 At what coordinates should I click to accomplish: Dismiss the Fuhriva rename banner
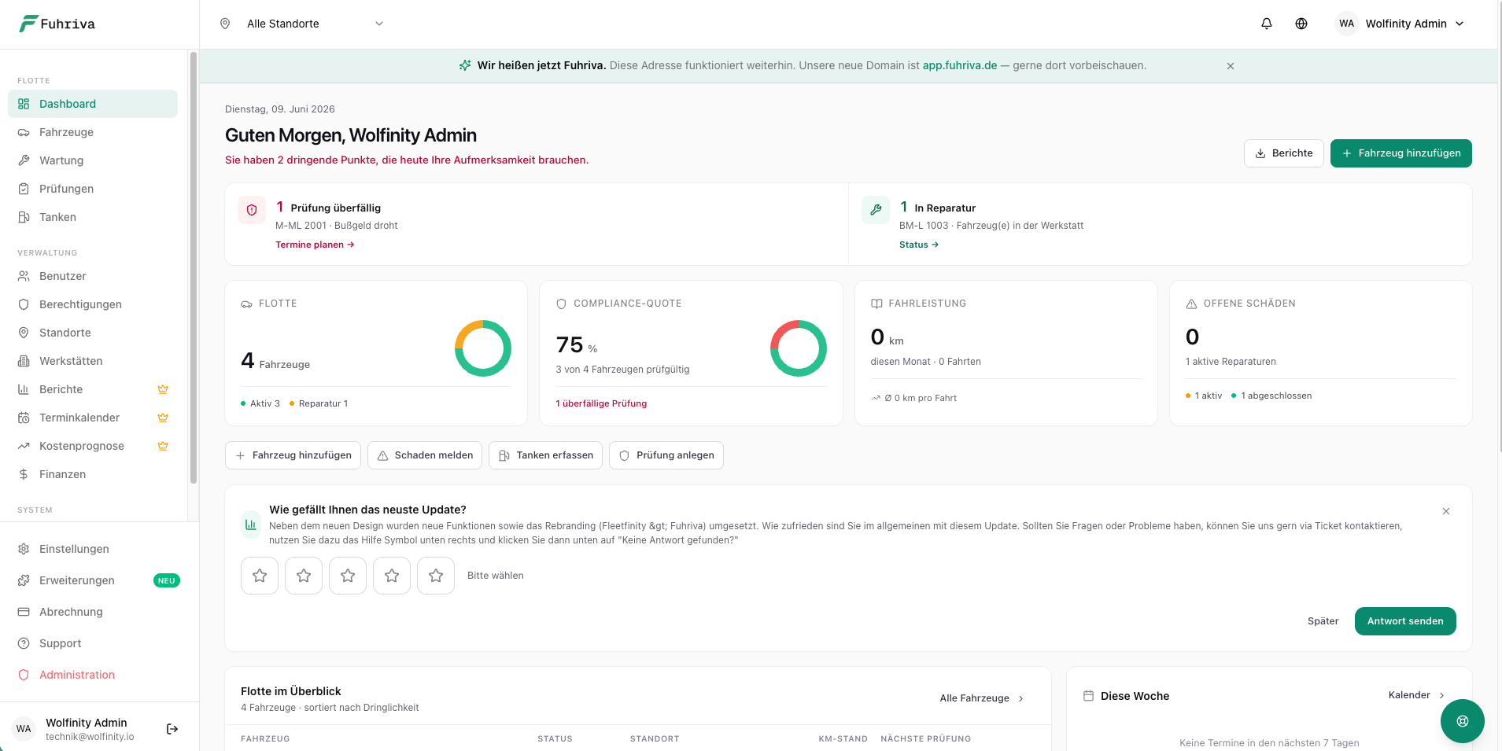(1231, 66)
